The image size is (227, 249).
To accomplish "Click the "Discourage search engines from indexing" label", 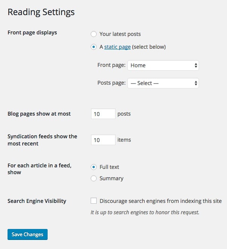I will click(x=161, y=201).
